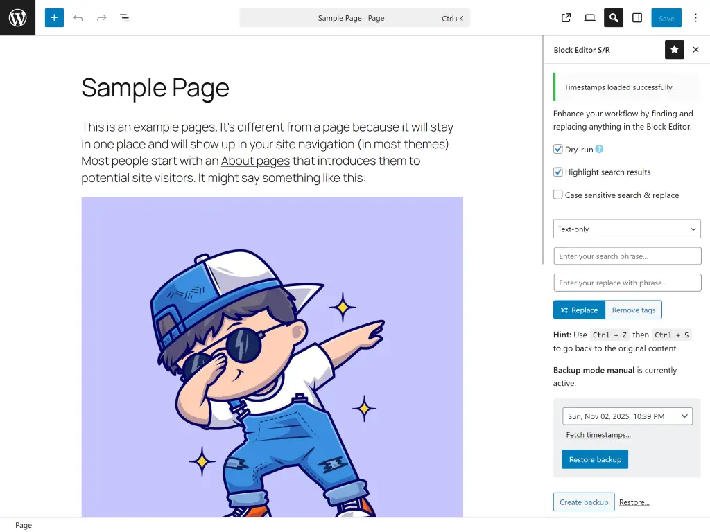The image size is (710, 532).
Task: Open the backup timestamp dropdown
Action: (626, 416)
